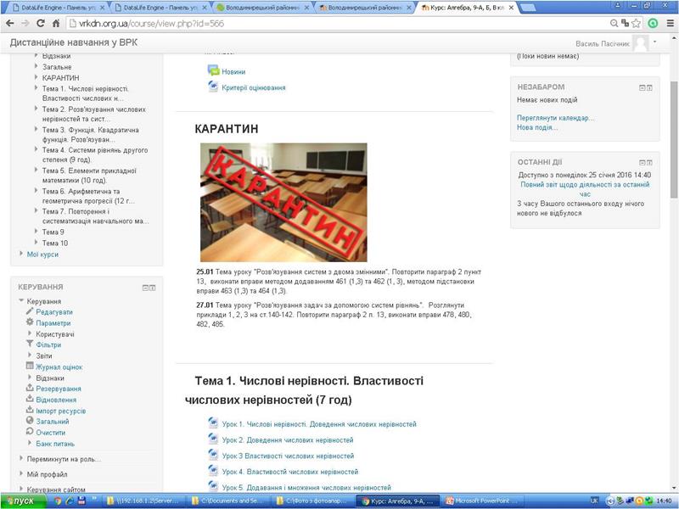The height and width of the screenshot is (509, 679).
Task: Hide the КЕРУВАННЯ block
Action: tap(145, 288)
